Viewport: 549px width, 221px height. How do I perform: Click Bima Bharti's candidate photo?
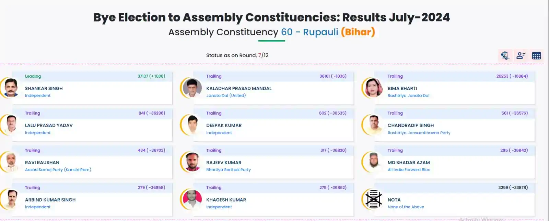374,88
